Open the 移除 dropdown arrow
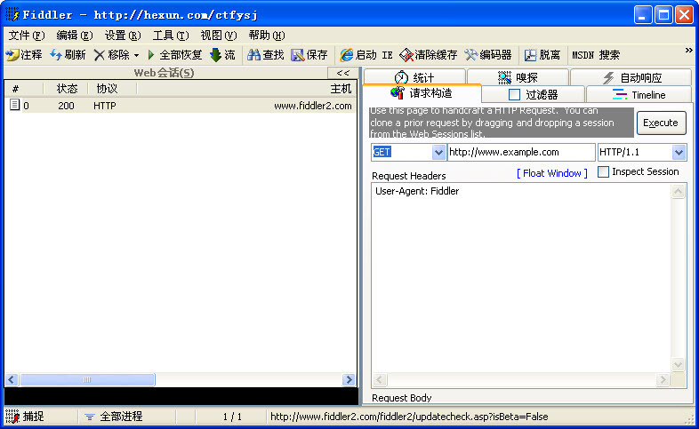Image resolution: width=699 pixels, height=429 pixels. coord(136,55)
